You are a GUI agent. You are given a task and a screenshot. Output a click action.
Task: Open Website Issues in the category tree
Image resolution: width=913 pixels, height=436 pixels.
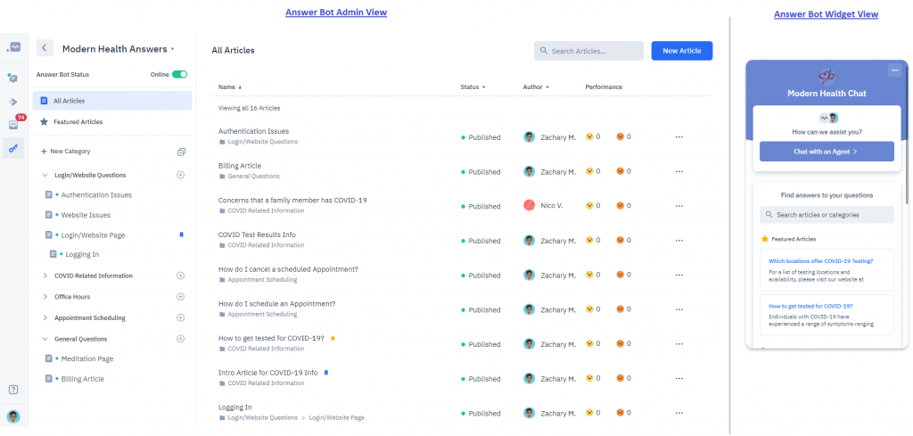pos(86,215)
